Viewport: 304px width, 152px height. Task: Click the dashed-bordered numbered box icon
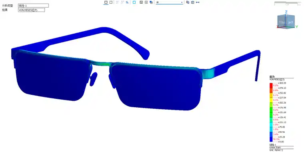pyautogui.click(x=146, y=2)
